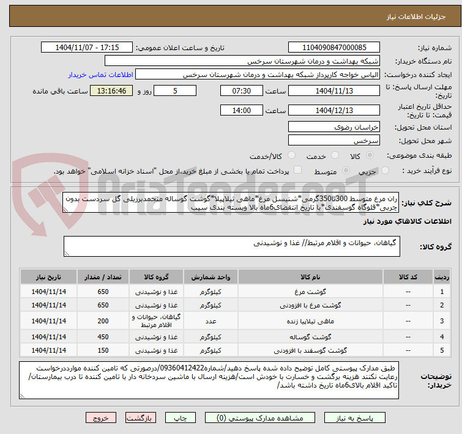Click quantity 150 in گوشت گوسفند row
The width and height of the screenshot is (462, 434).
point(103,350)
